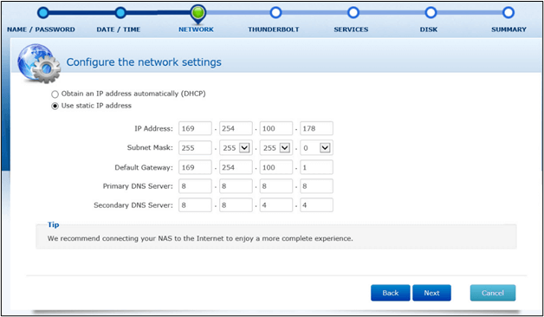The width and height of the screenshot is (544, 317).
Task: Click Secondary DNS Server fourth octet field
Action: (316, 205)
